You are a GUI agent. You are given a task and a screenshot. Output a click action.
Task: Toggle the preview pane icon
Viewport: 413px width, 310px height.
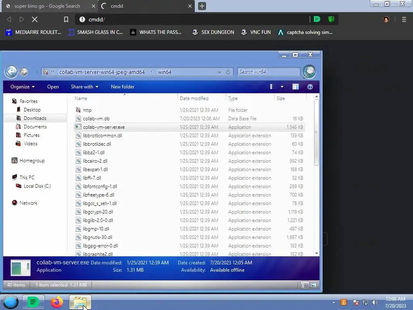tap(296, 87)
